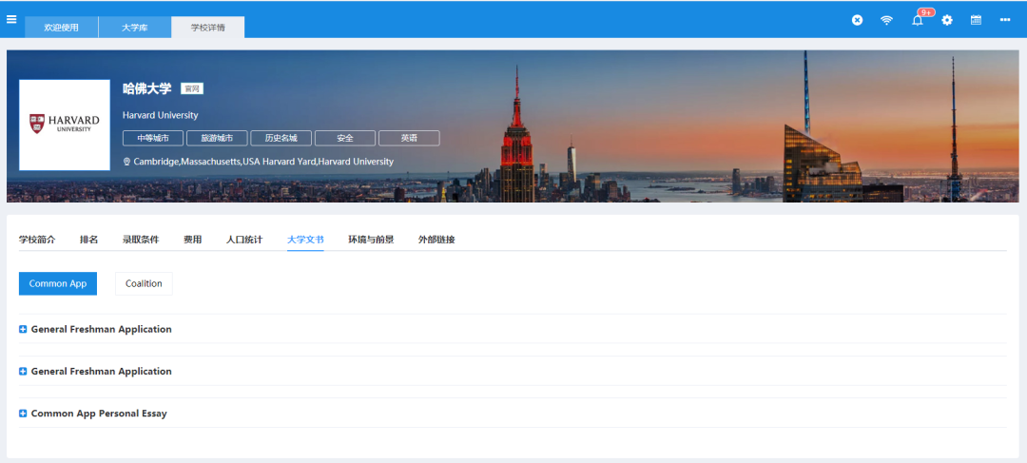Click the Harvard University logo
This screenshot has height=463, width=1027.
point(65,125)
